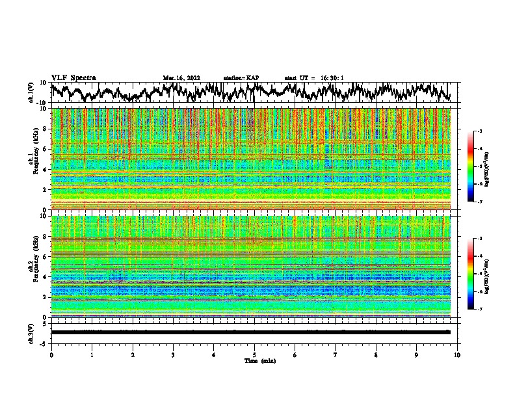Click the ch.1 color scale log(PSD) label
This screenshot has width=515, height=398.
[x=487, y=169]
